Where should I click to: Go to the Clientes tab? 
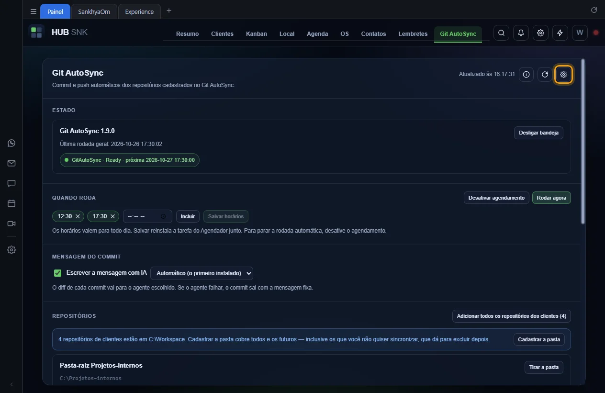click(222, 34)
